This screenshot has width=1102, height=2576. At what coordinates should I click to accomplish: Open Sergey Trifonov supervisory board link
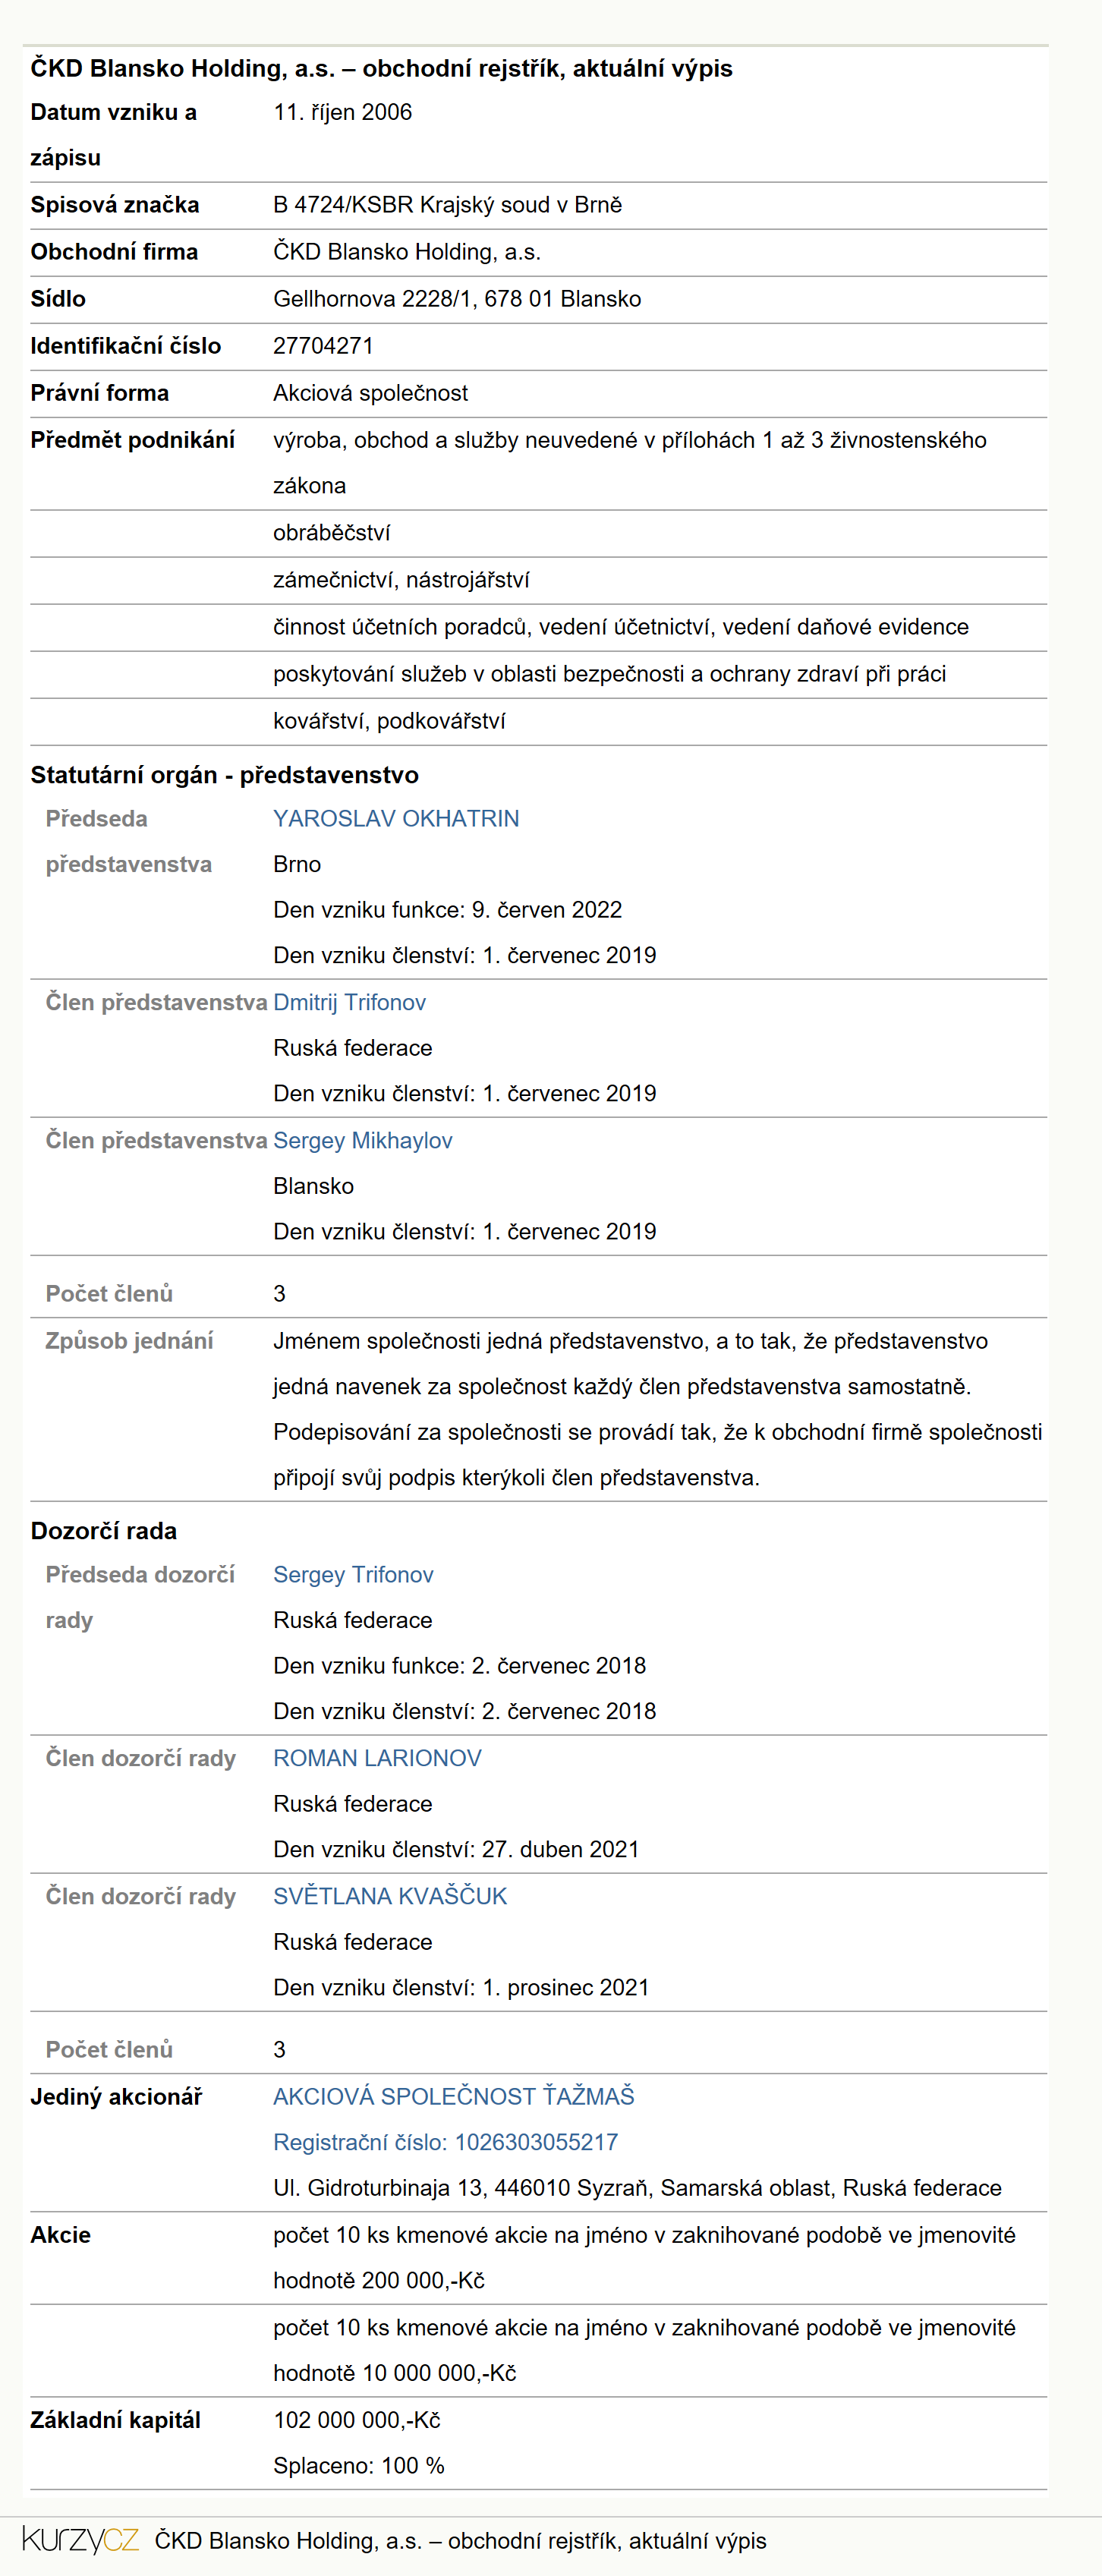click(353, 1574)
